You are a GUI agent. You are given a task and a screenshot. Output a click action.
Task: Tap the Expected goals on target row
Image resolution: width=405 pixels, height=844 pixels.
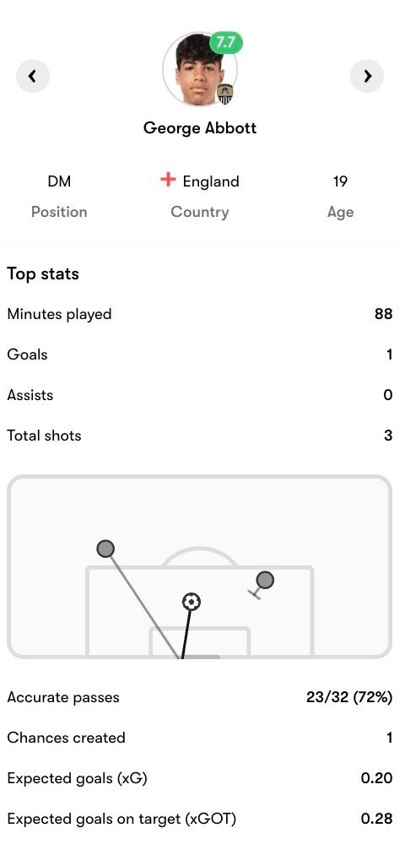(199, 819)
